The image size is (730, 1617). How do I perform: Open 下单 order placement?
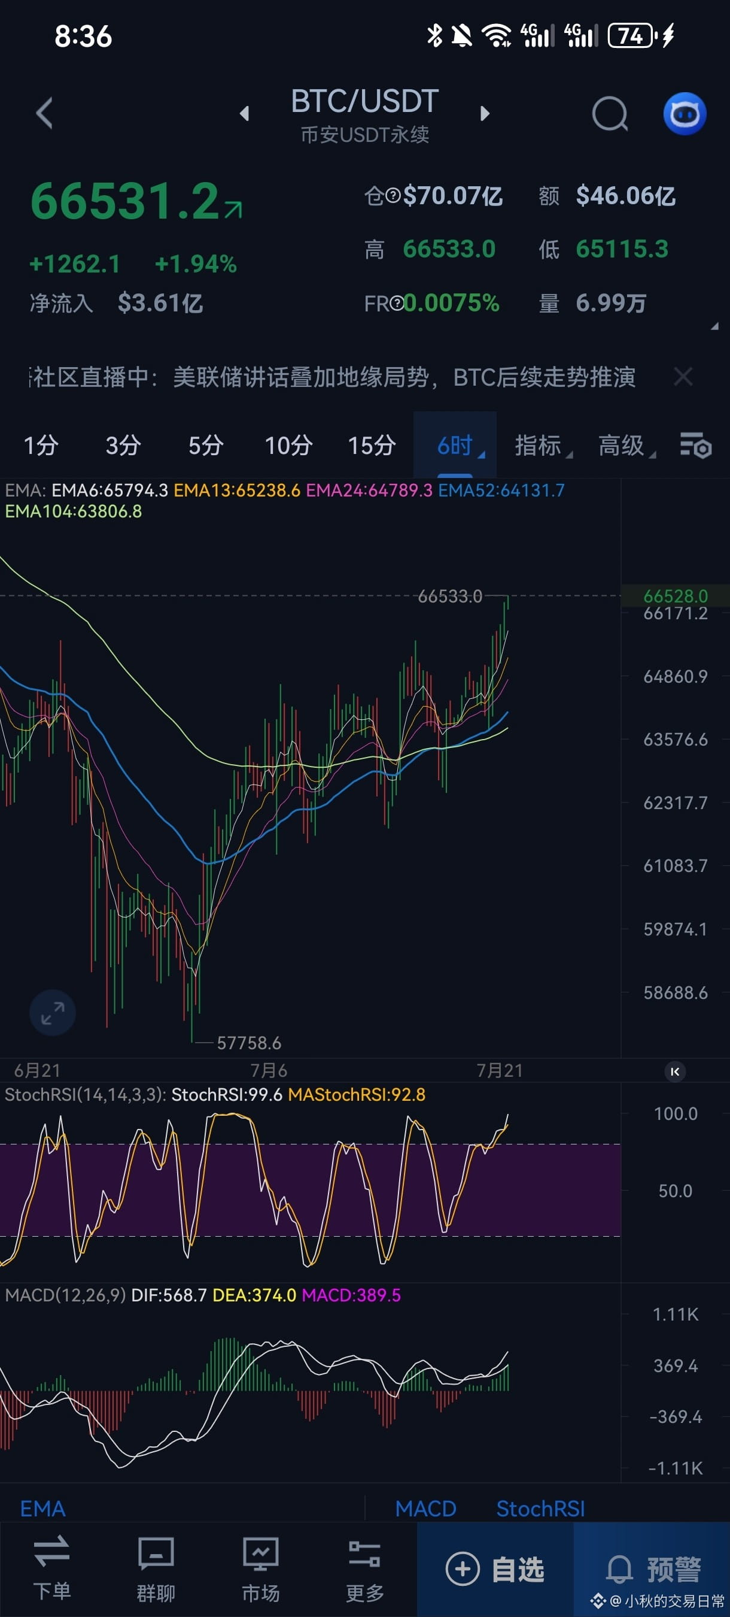(x=52, y=1568)
